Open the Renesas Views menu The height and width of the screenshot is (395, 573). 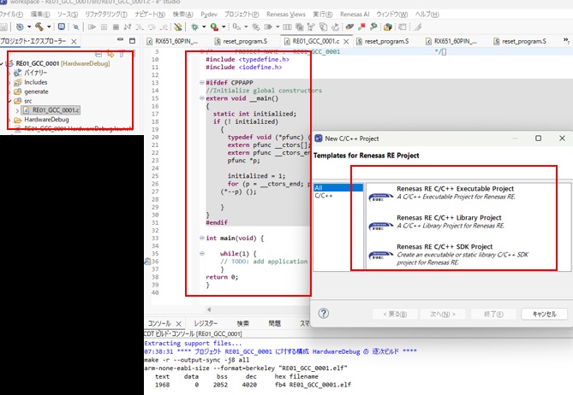coord(284,15)
